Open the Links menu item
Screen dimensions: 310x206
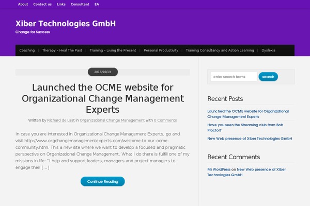[x=61, y=4]
